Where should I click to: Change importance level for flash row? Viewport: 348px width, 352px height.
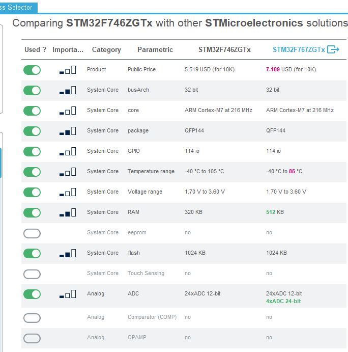coord(68,253)
